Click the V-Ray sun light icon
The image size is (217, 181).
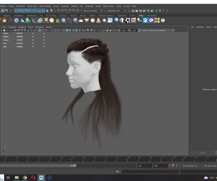104,20
